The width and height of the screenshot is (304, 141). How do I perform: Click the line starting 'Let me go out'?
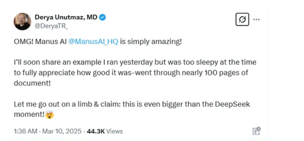tap(132, 104)
